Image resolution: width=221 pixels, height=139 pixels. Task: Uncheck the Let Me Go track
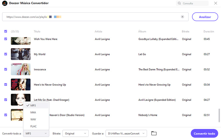pyautogui.click(x=6, y=100)
